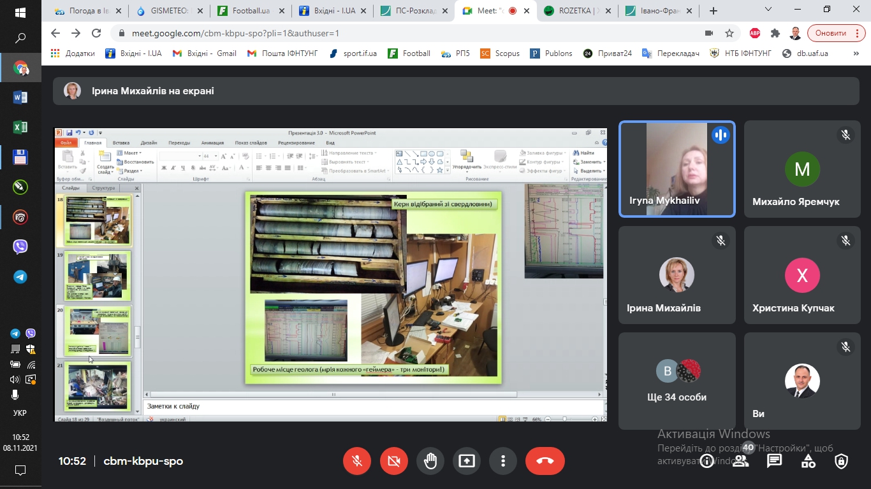
Task: Open the Meet activities panel
Action: (808, 461)
